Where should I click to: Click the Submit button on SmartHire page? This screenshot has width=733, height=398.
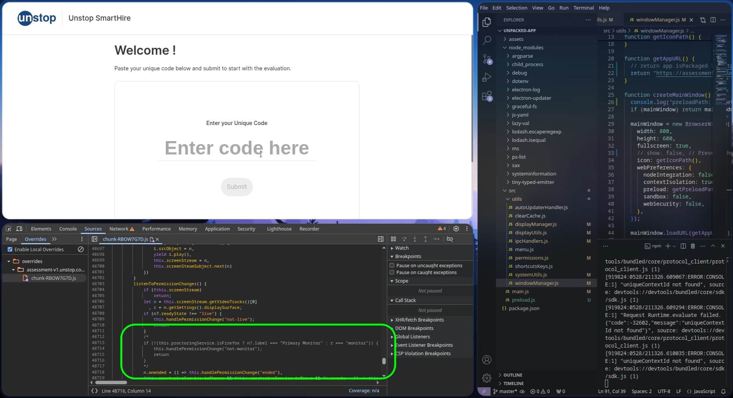point(236,187)
